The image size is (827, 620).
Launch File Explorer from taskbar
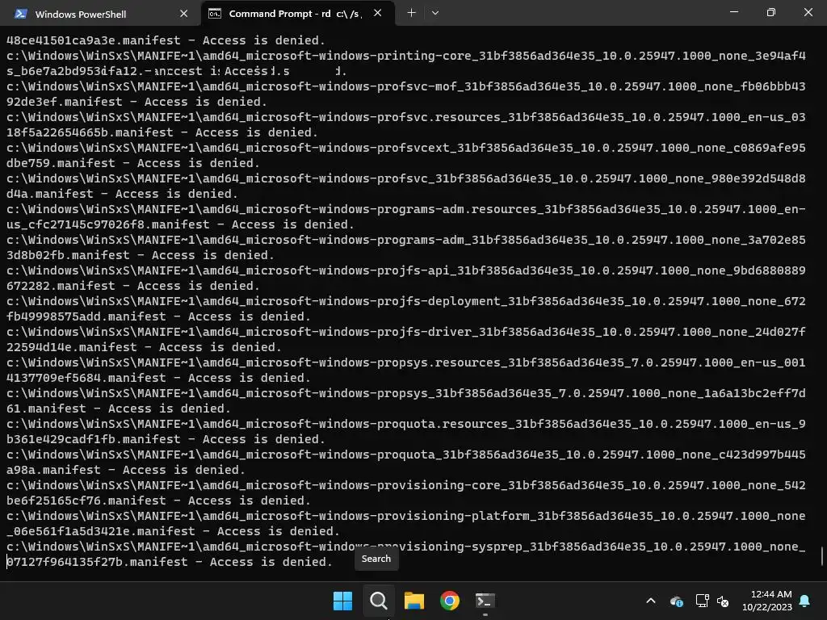pyautogui.click(x=414, y=601)
